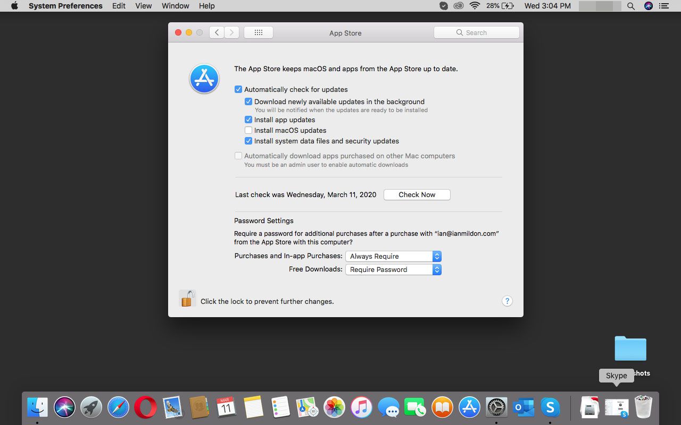The width and height of the screenshot is (681, 425).
Task: Open Skype from the dock
Action: point(550,407)
